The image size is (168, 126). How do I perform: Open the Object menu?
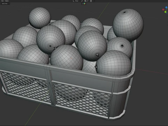click(7, 1)
